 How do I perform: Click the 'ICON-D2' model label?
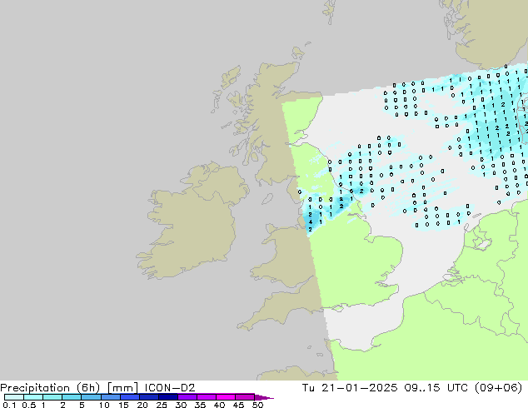coord(170,388)
